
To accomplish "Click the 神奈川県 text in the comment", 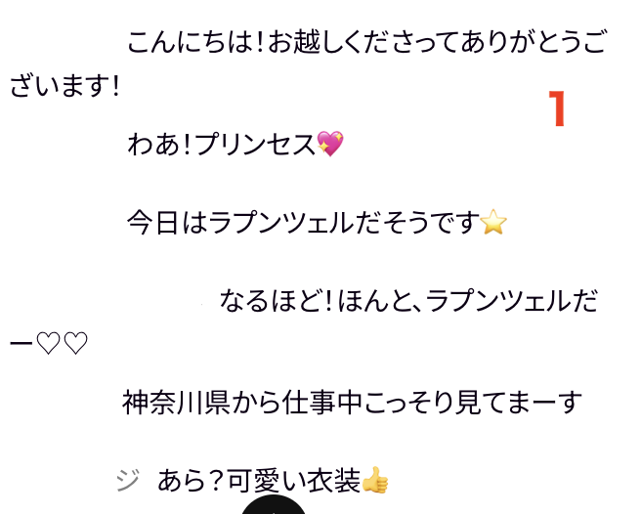I will (176, 403).
